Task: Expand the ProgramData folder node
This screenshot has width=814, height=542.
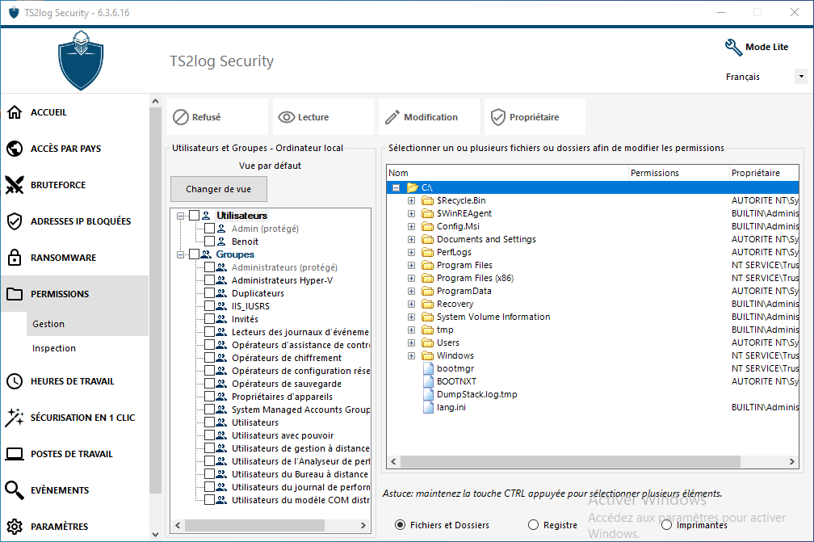Action: 411,292
